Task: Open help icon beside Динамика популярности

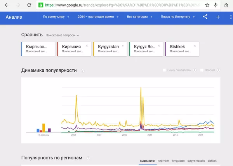Action: point(83,71)
